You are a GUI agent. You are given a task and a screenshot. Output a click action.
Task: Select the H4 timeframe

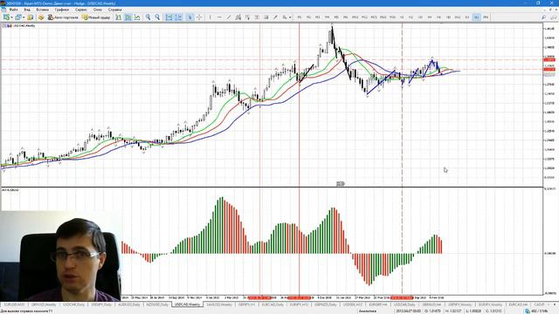point(430,17)
